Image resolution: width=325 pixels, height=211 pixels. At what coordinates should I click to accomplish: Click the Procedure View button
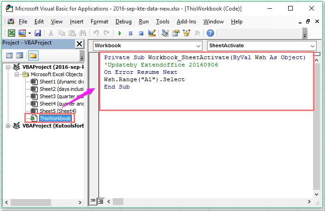coord(93,201)
